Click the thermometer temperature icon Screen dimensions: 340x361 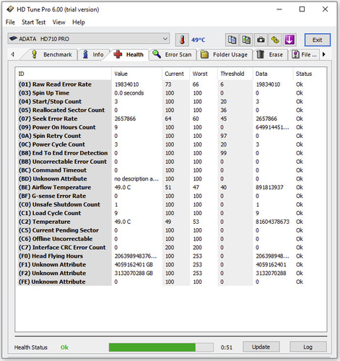coord(182,40)
